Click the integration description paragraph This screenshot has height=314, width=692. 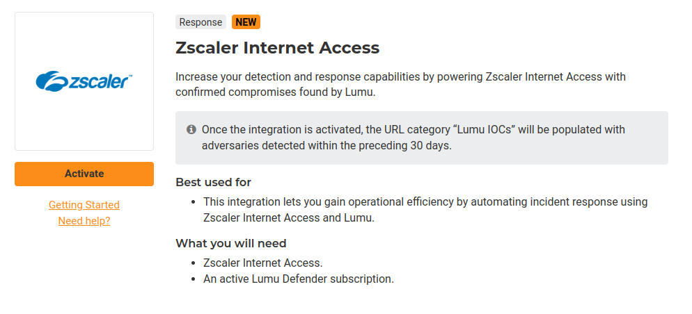[x=400, y=76]
